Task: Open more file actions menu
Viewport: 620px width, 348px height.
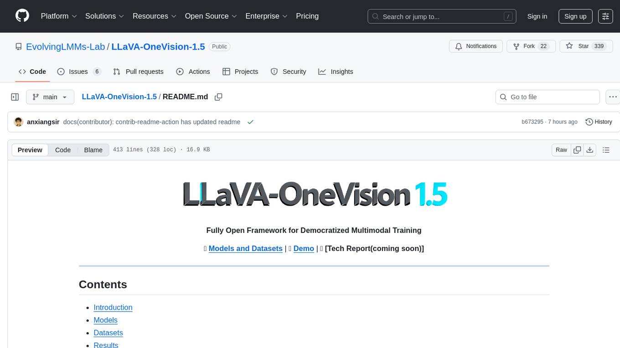Action: [x=613, y=97]
